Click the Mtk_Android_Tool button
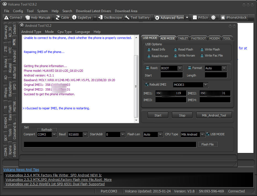Screen dimensions: 257x196 coord(214,115)
